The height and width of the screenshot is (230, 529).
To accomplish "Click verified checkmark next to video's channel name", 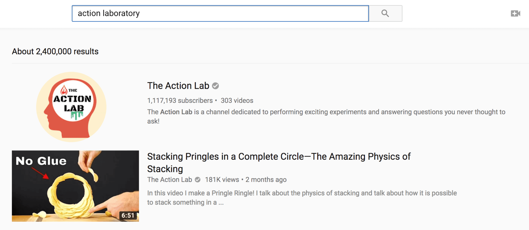I will [198, 180].
